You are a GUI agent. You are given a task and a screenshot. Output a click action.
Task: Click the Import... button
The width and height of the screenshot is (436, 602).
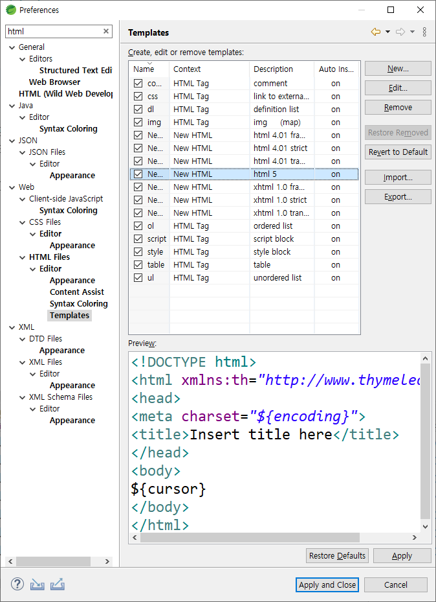(x=398, y=178)
